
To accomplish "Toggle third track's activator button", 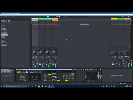I will pyautogui.click(x=47, y=64).
